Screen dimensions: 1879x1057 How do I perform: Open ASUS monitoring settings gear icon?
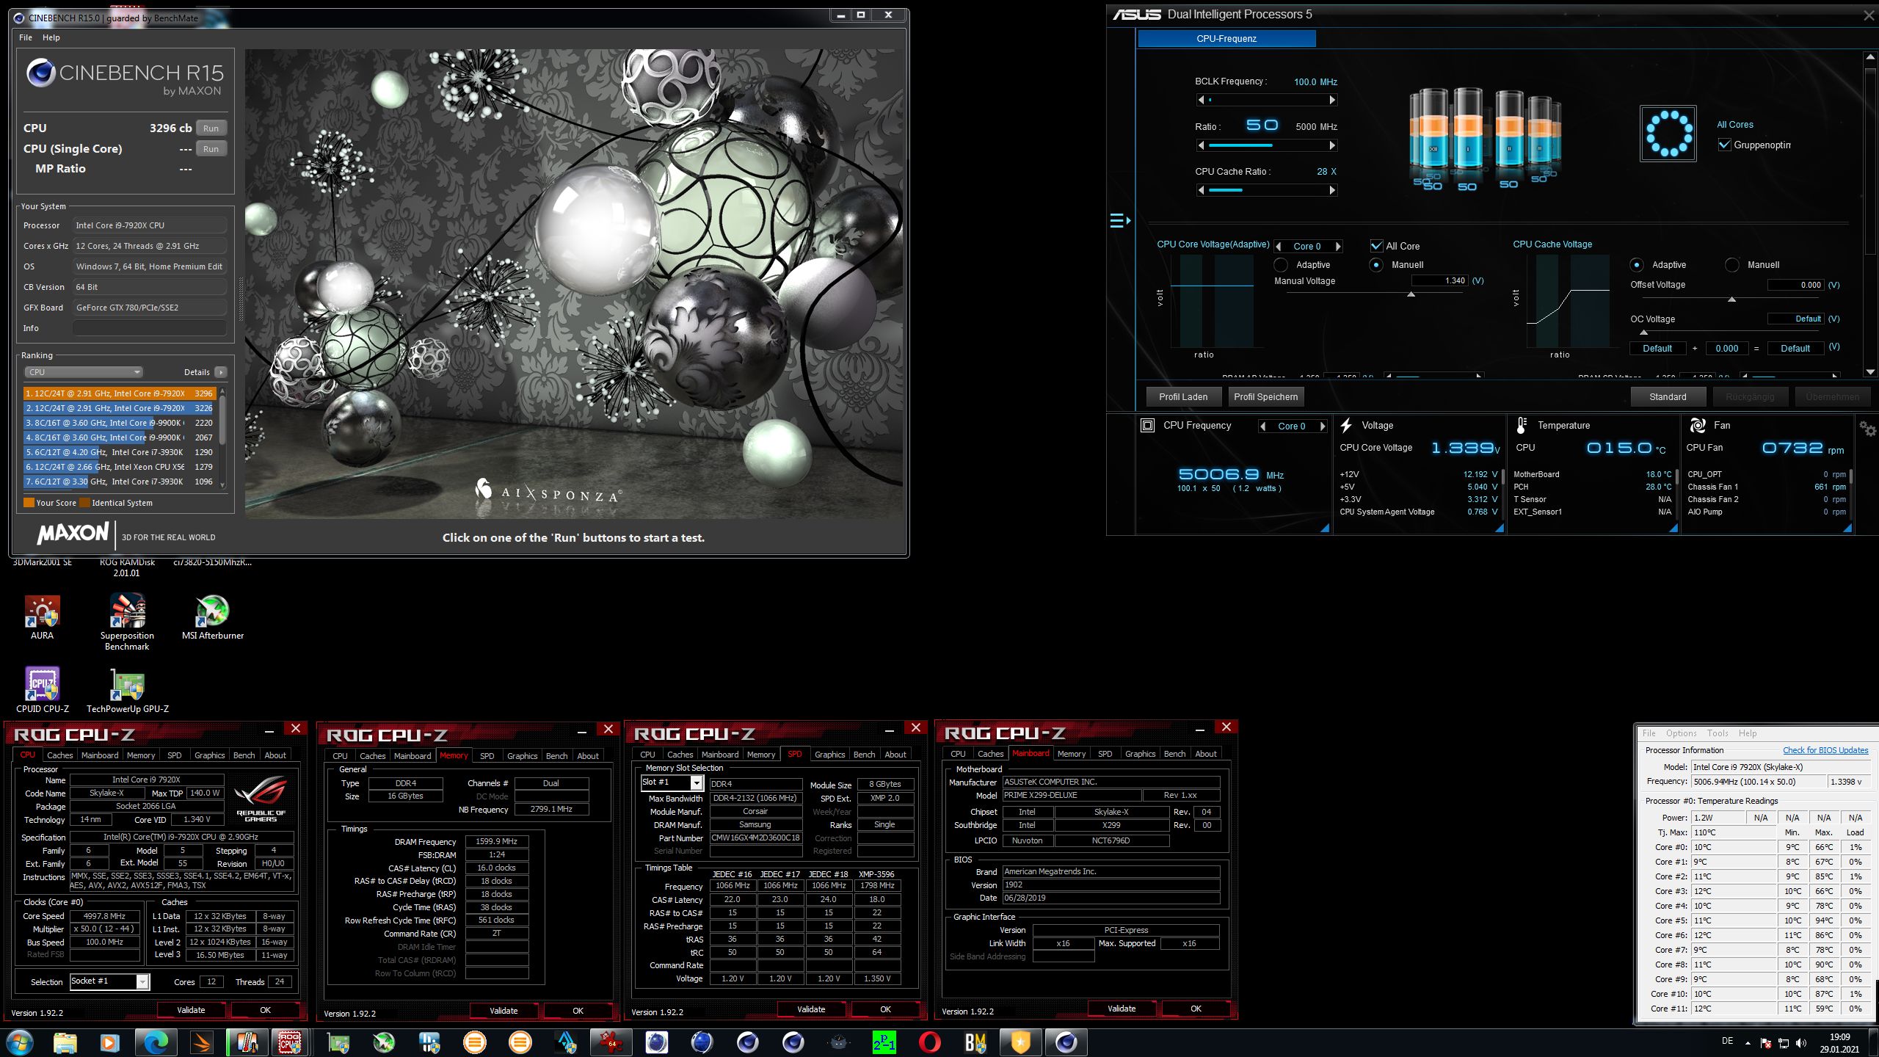[x=1867, y=428]
